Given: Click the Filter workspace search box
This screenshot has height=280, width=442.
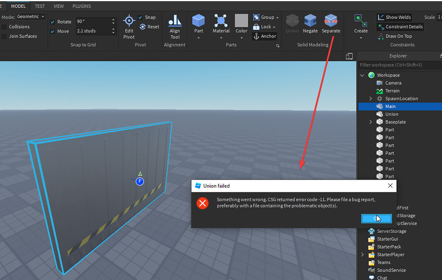Looking at the screenshot, I should click(x=400, y=65).
